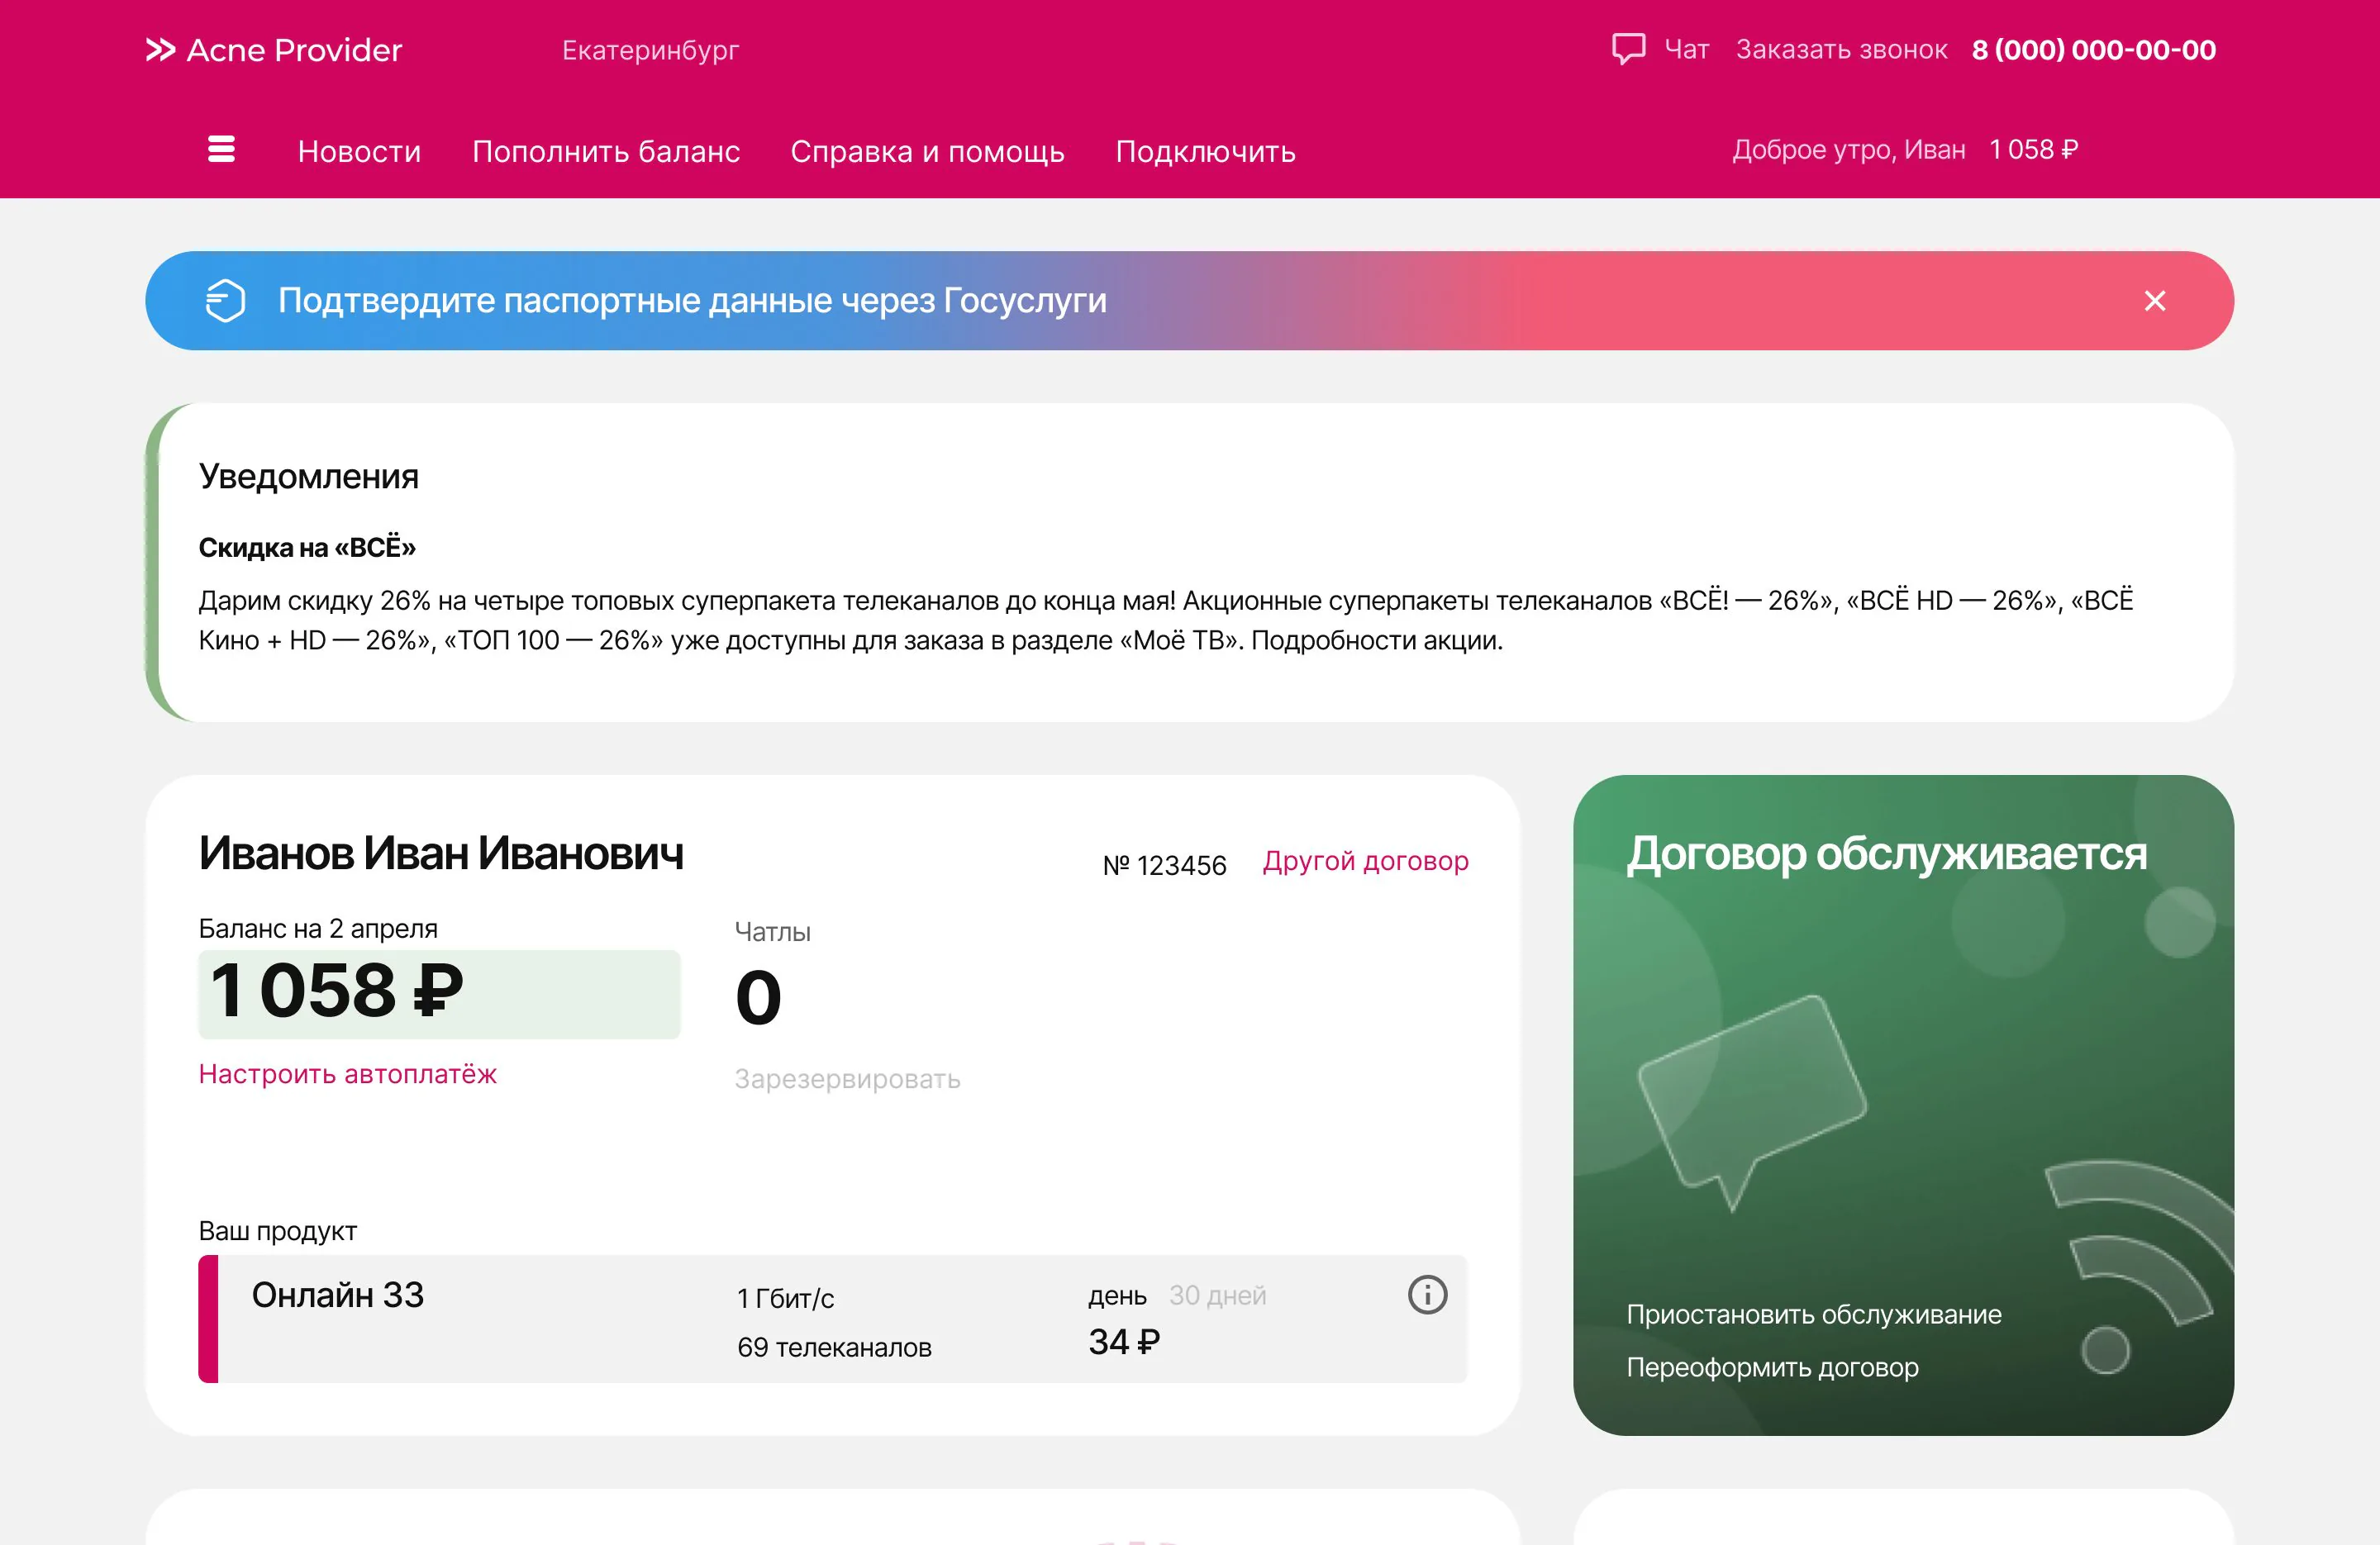
Task: Select the Онлайн 33 product name
Action: 337,1295
